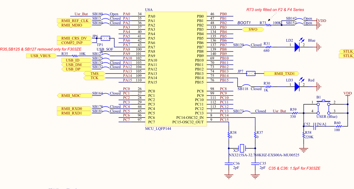Click the MCU_LQFP144 component name
This screenshot has height=189, width=354.
[158, 129]
